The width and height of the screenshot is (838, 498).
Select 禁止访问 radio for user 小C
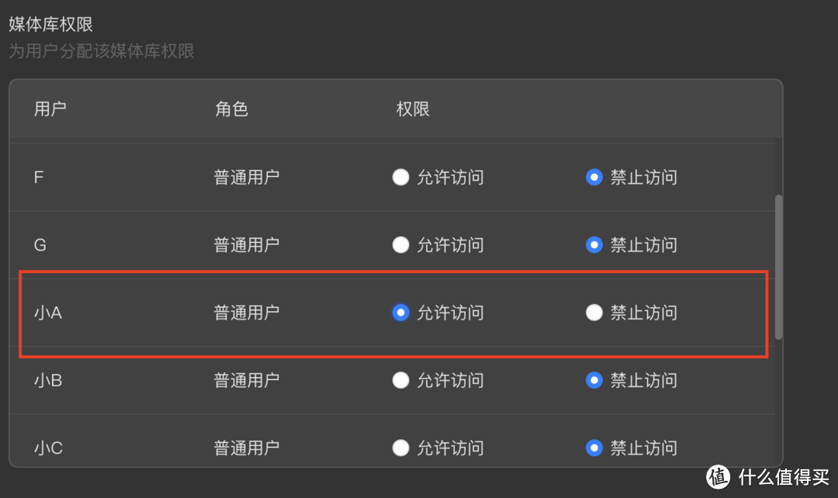[594, 448]
